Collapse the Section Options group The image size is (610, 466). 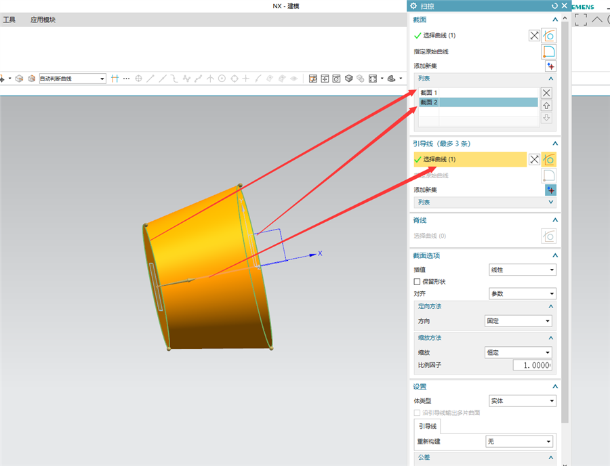[555, 255]
